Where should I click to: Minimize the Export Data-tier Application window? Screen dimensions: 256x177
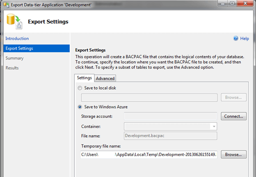[223, 3]
